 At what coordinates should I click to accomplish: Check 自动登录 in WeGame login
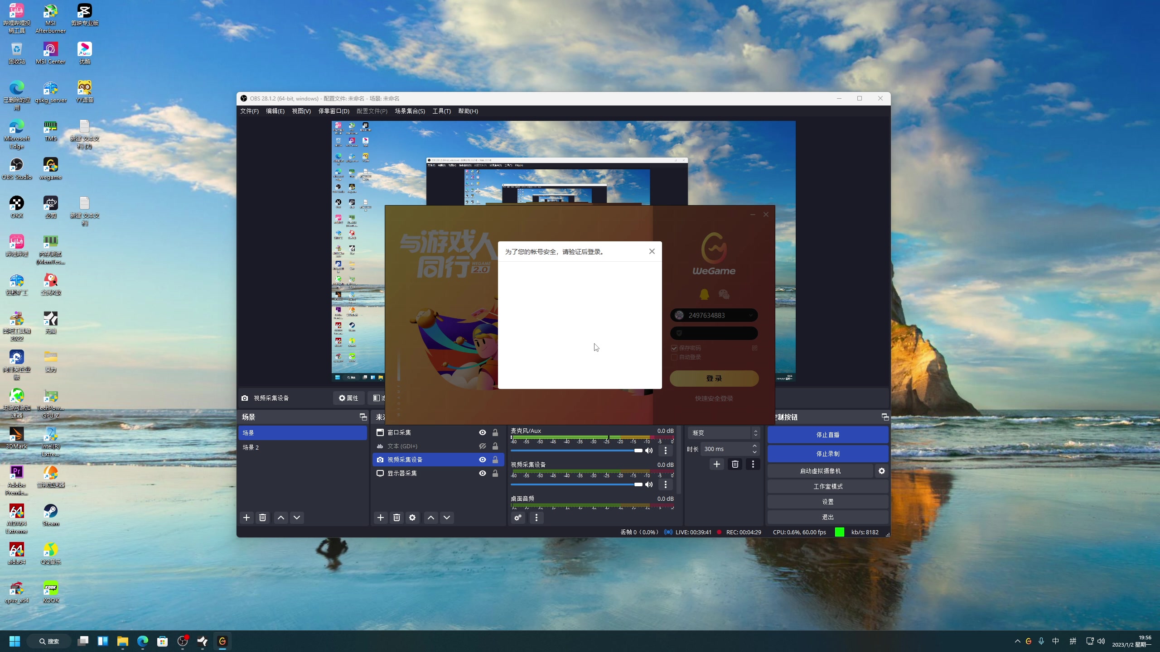point(674,357)
